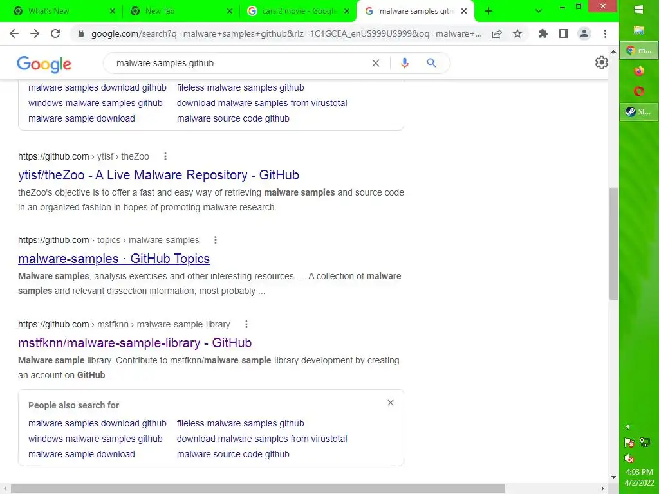Show hidden system tray icons
The height and width of the screenshot is (494, 659).
628,427
